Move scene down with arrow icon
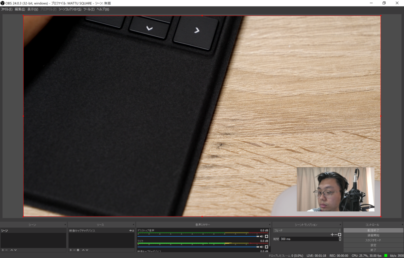 pos(15,250)
